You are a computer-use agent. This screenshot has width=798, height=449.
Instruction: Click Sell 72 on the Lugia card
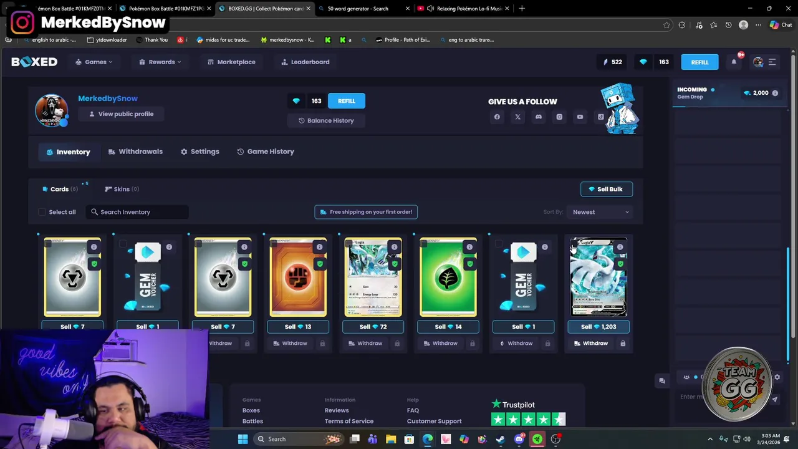tap(373, 327)
